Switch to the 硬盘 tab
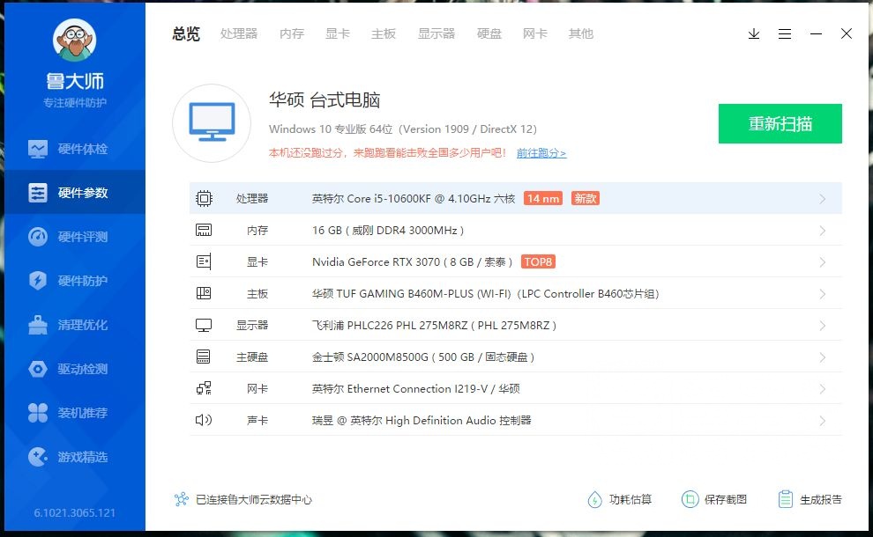The width and height of the screenshot is (873, 537). (x=489, y=33)
